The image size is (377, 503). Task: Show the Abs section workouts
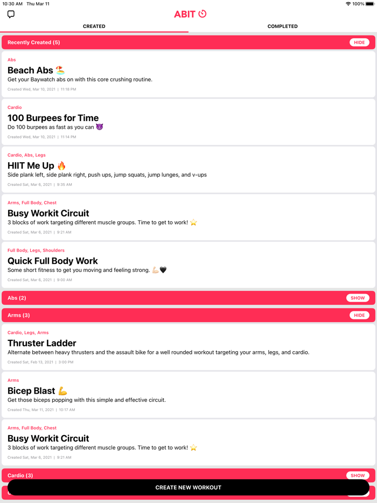coord(358,298)
